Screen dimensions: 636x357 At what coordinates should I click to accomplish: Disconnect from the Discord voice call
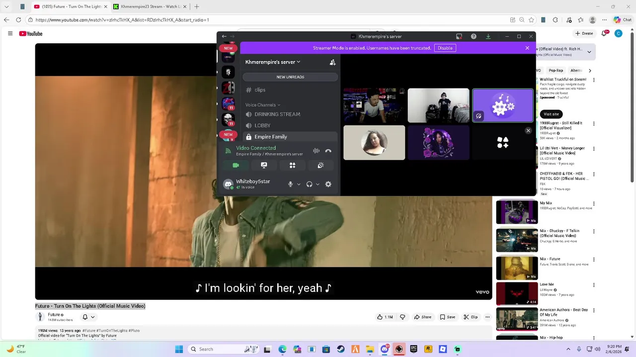pyautogui.click(x=328, y=151)
